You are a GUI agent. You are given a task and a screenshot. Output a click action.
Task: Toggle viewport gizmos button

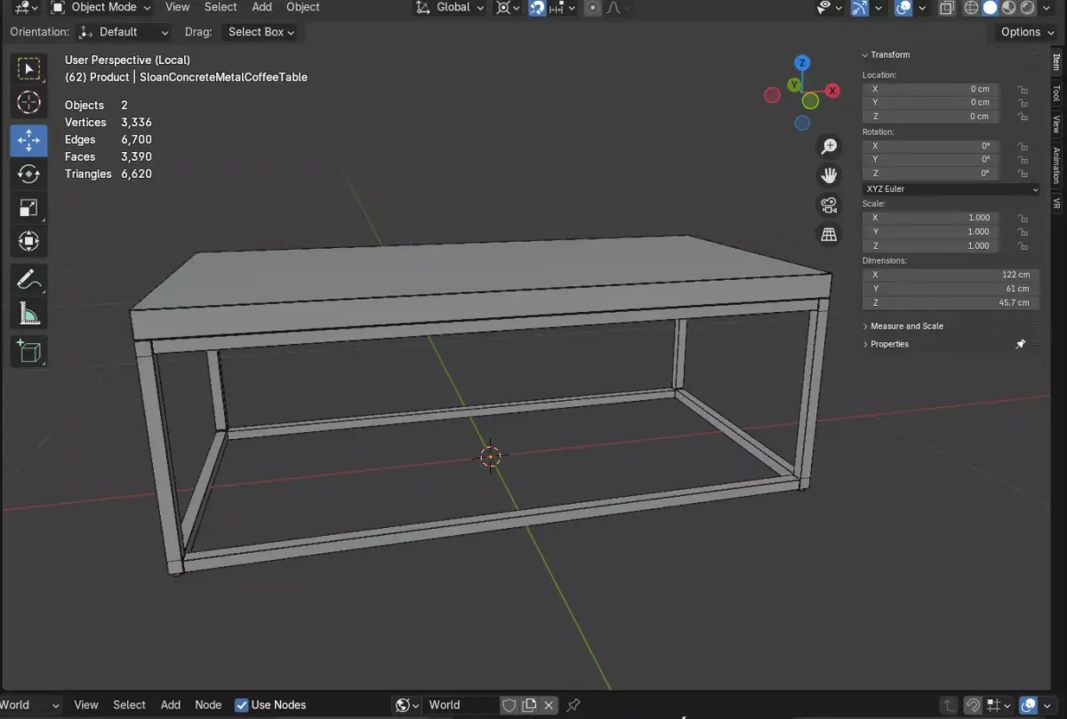[x=860, y=7]
